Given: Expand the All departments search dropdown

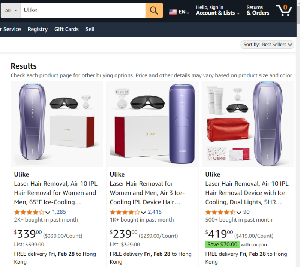Looking at the screenshot, I should tap(11, 10).
